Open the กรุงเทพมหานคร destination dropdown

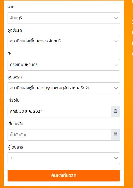64,65
